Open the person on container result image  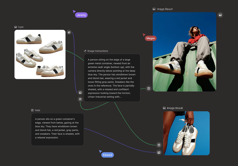pyautogui.click(x=184, y=52)
